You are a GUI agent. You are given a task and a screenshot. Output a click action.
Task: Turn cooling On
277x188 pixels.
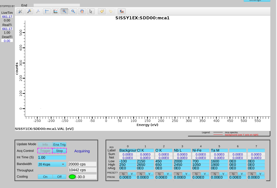point(45,177)
